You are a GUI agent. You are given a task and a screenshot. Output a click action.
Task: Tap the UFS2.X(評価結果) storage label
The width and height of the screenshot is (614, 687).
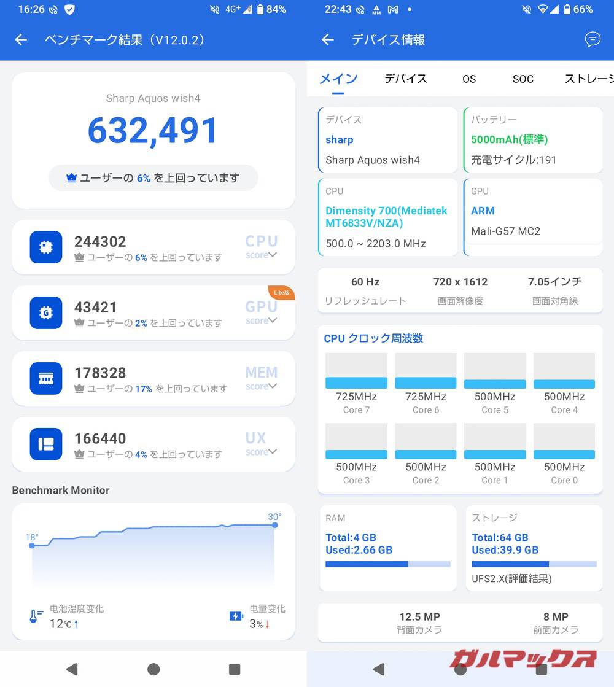[511, 579]
